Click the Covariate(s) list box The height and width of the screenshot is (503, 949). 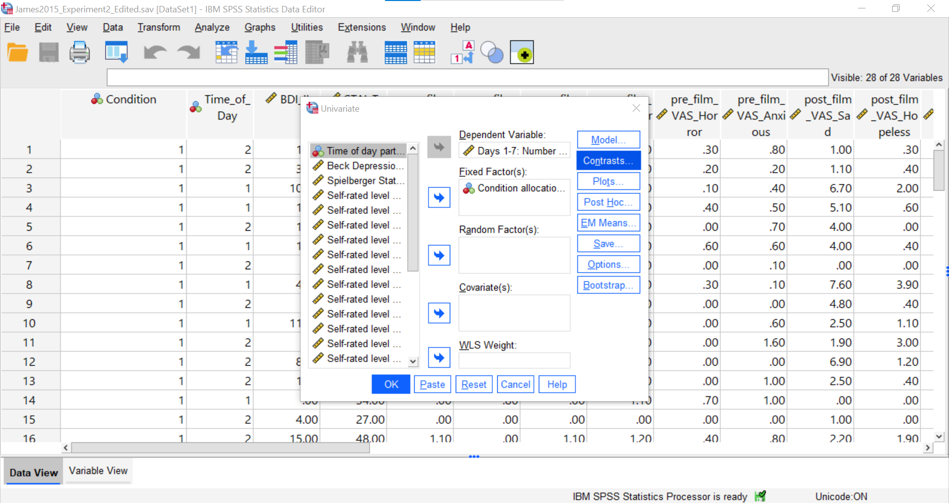[515, 313]
